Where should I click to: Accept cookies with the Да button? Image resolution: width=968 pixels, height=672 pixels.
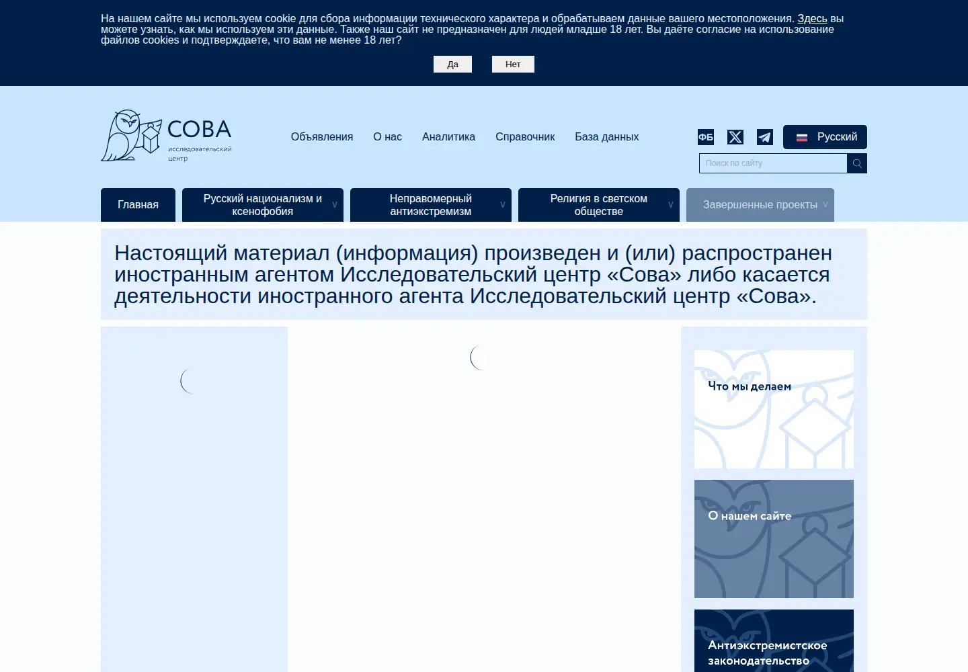(x=453, y=65)
